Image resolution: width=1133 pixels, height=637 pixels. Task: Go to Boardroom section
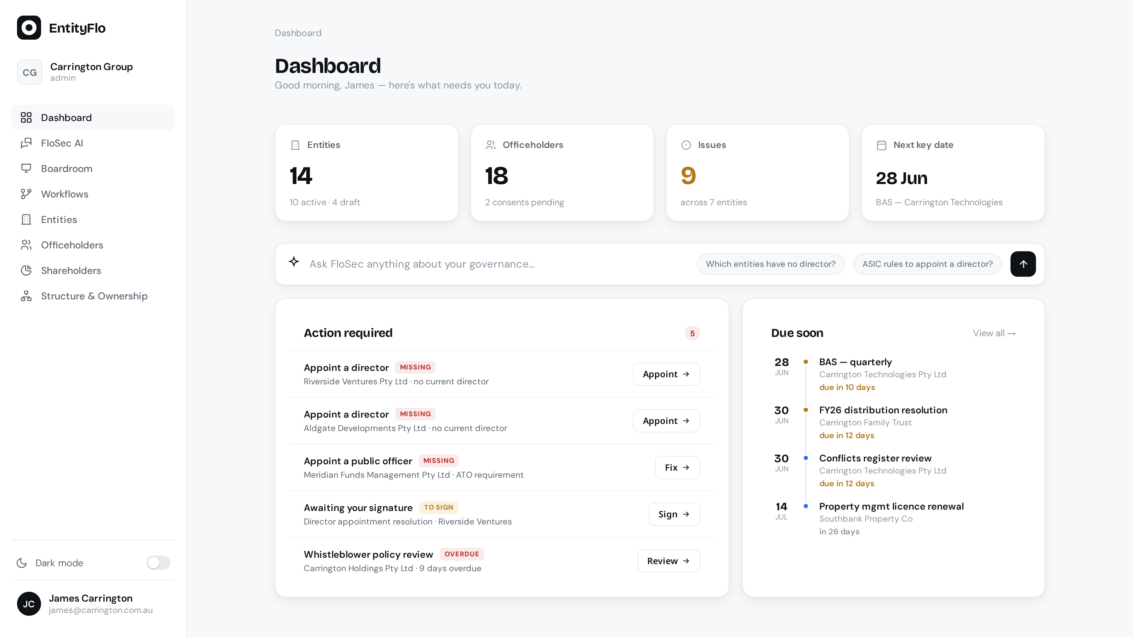coord(93,168)
